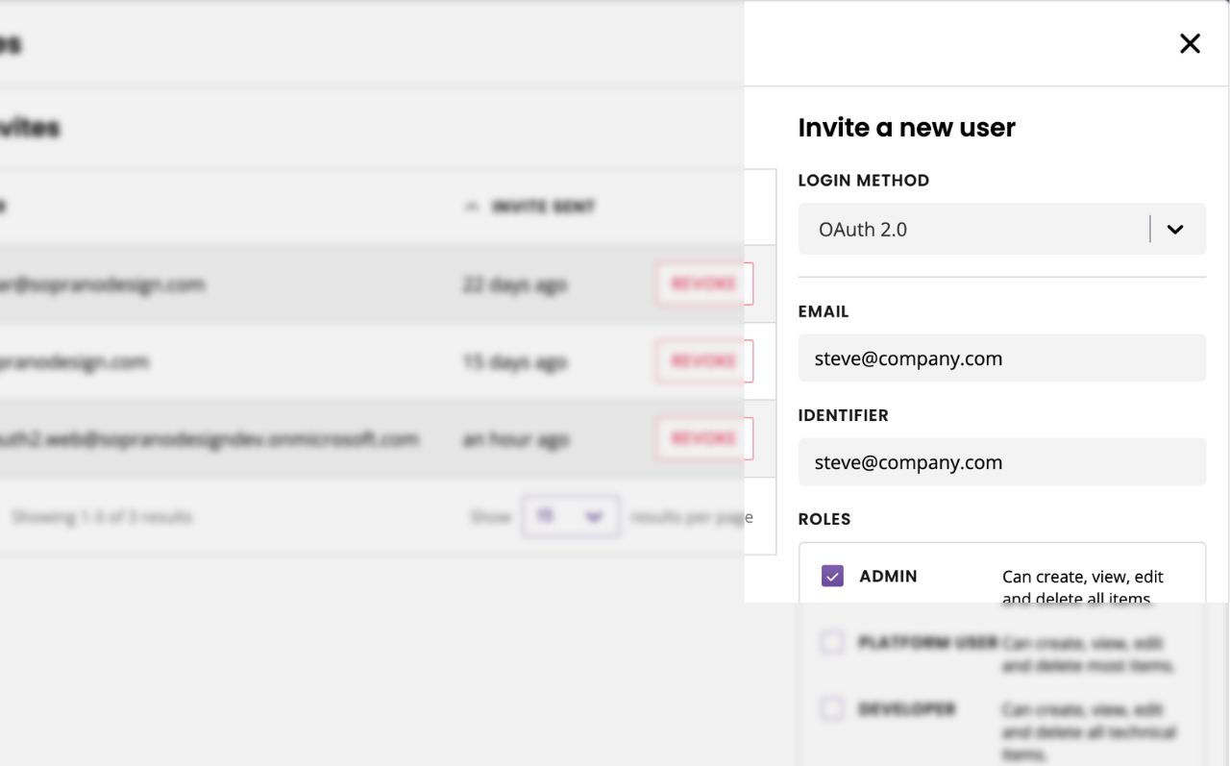Click the sopranodesigndev.onmicrosoft.com email in the table
Screen dimensions: 1230x766
(x=211, y=438)
